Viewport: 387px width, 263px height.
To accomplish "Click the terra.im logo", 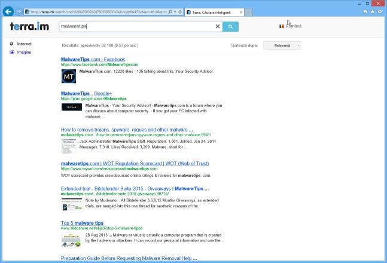I will (x=29, y=26).
